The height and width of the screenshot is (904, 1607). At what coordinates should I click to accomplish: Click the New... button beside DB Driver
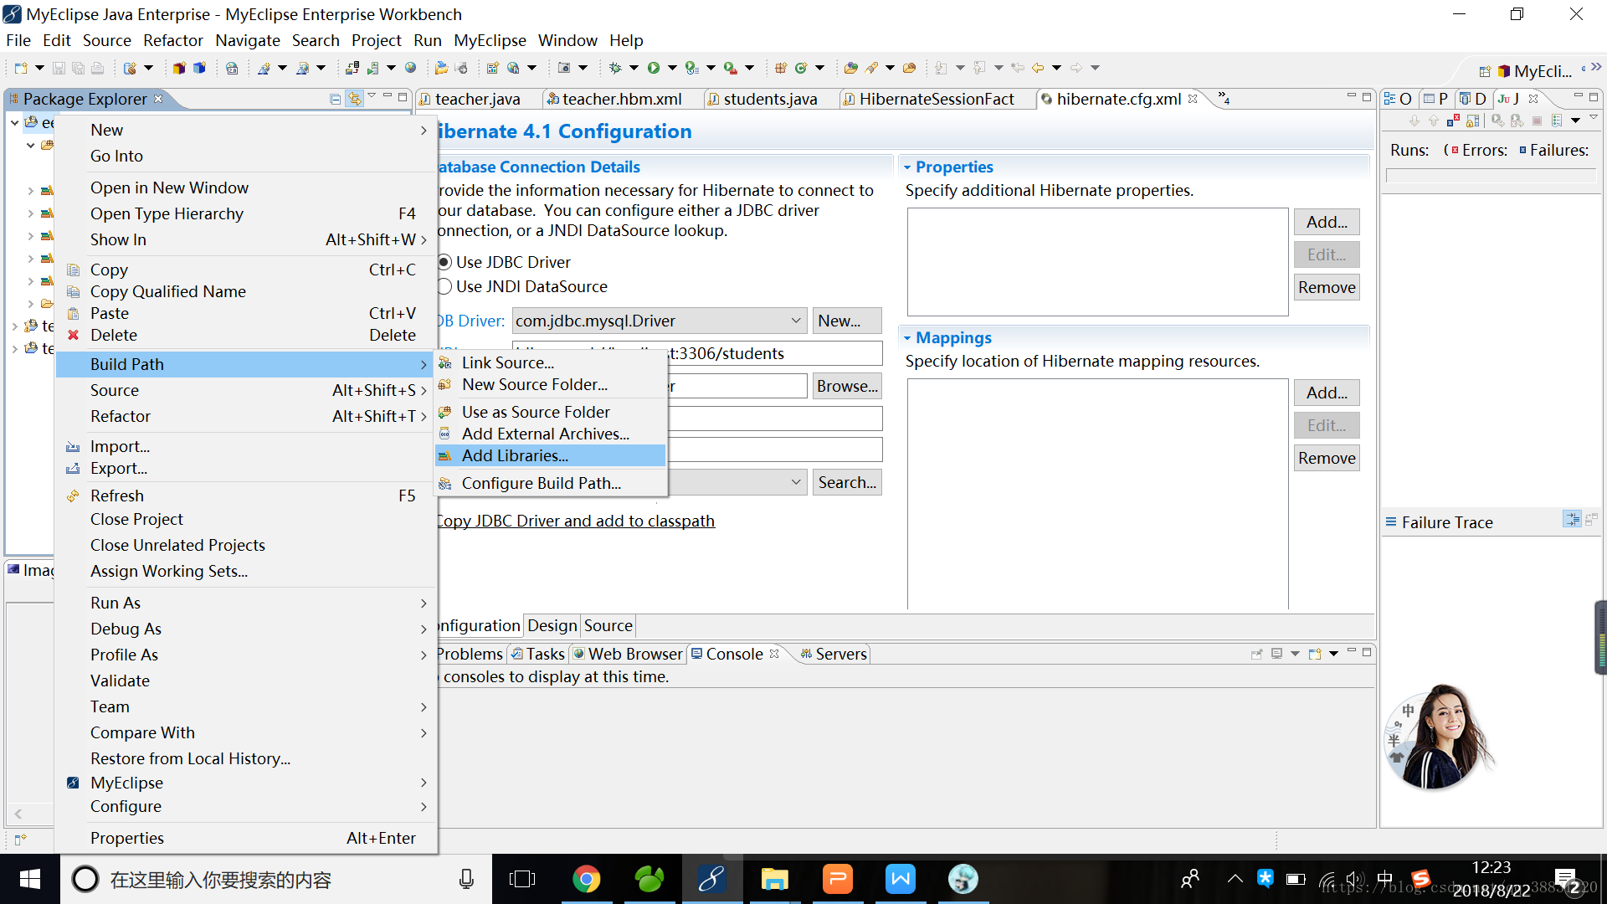click(x=847, y=321)
